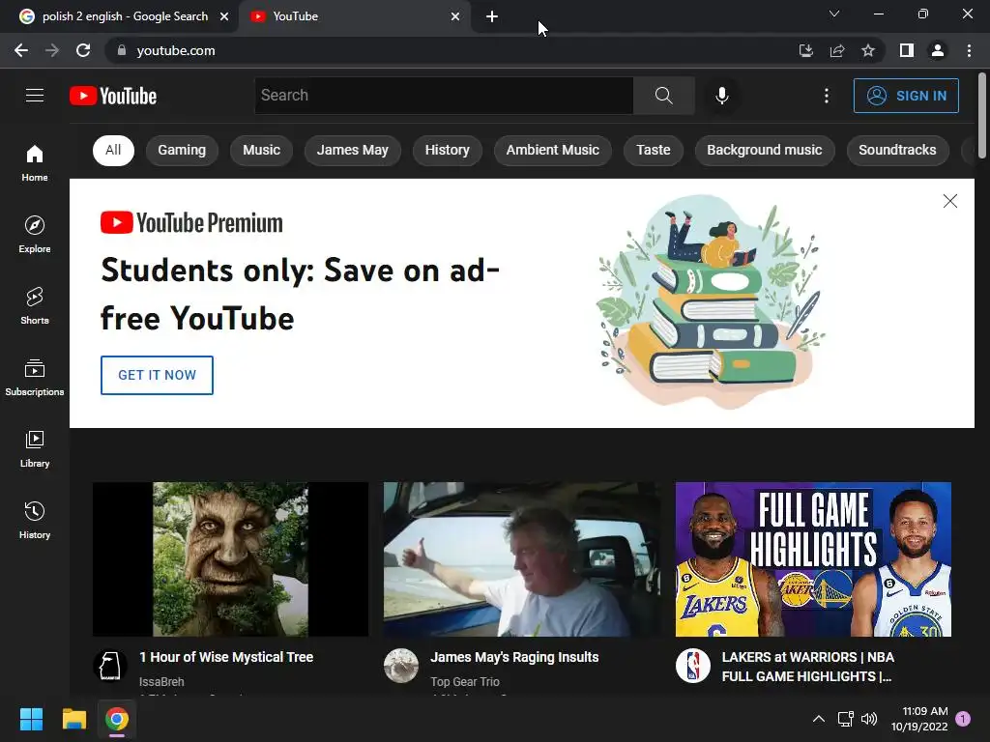990x742 pixels.
Task: Click the SIGN IN button
Action: click(x=906, y=96)
